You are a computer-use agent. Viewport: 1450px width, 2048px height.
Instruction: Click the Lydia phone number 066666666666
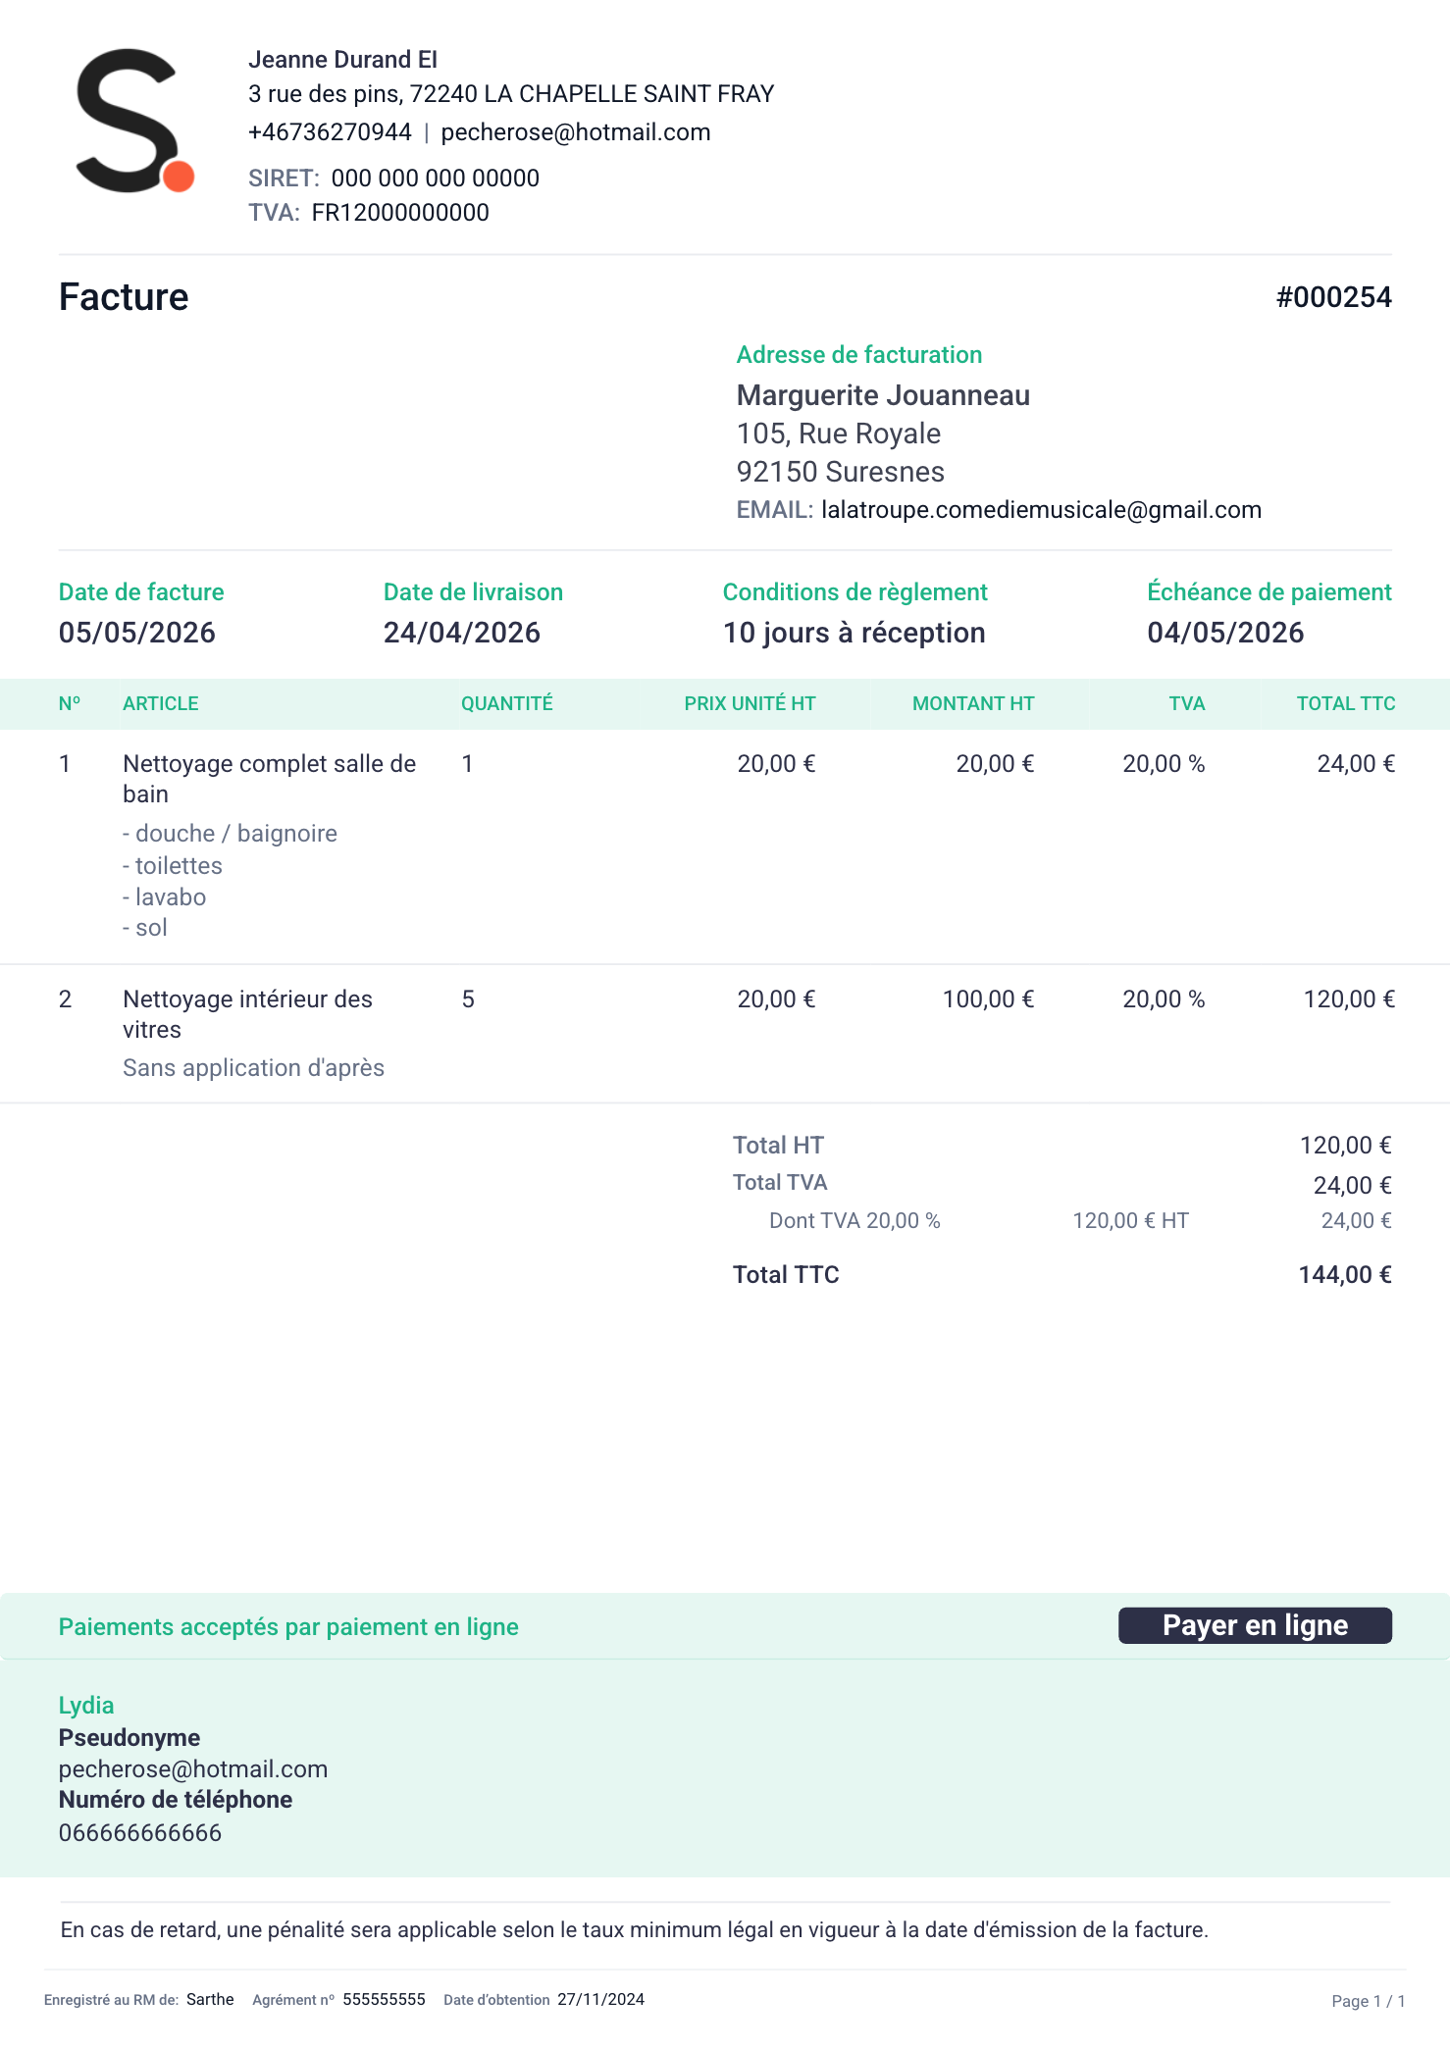point(140,1833)
